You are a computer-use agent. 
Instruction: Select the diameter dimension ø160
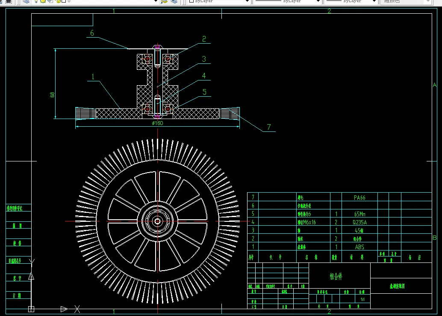coord(158,123)
